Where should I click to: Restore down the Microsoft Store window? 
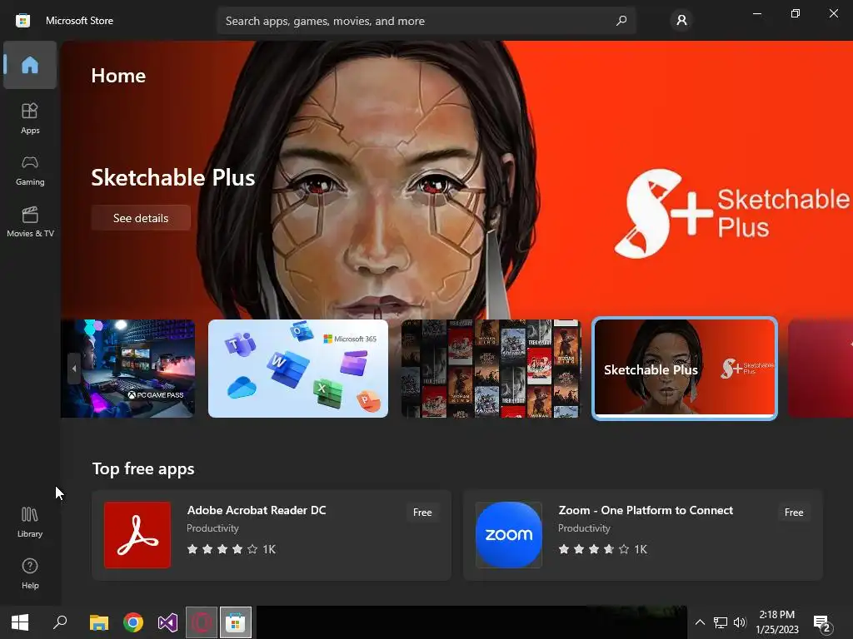[796, 13]
